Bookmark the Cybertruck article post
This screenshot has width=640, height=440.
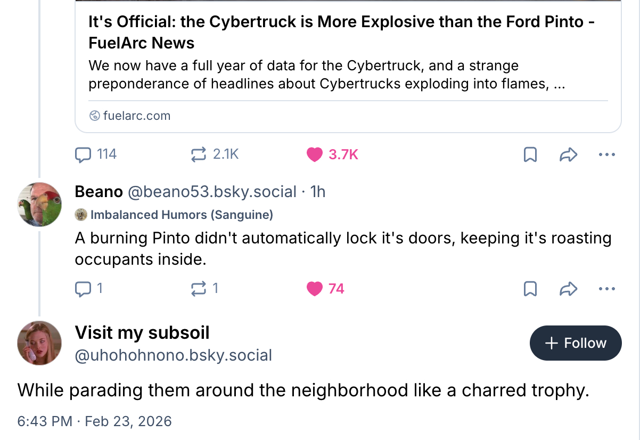(x=530, y=155)
